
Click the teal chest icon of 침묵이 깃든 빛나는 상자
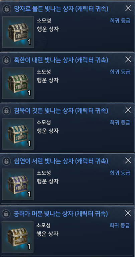click(18, 134)
